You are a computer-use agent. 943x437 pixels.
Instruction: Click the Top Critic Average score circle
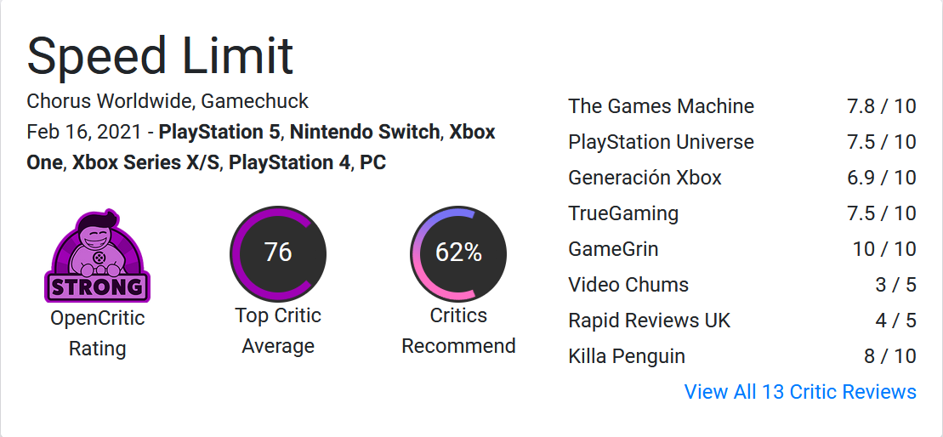pyautogui.click(x=278, y=253)
